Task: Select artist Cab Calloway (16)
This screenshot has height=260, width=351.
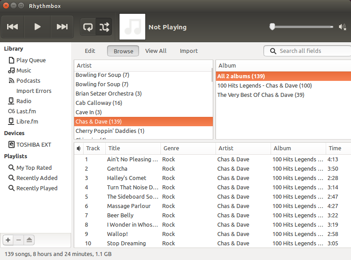Action: click(143, 103)
